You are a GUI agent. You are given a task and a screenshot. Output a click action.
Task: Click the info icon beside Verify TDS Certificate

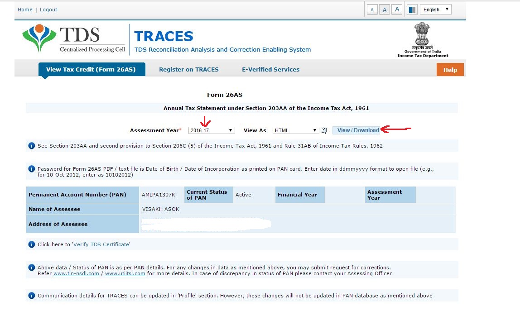click(x=32, y=244)
